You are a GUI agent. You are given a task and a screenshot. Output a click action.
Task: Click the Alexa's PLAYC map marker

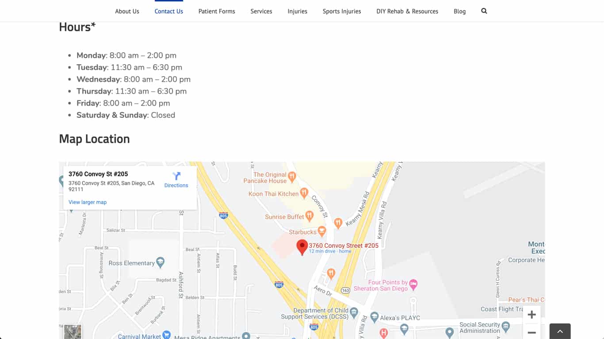pyautogui.click(x=375, y=317)
